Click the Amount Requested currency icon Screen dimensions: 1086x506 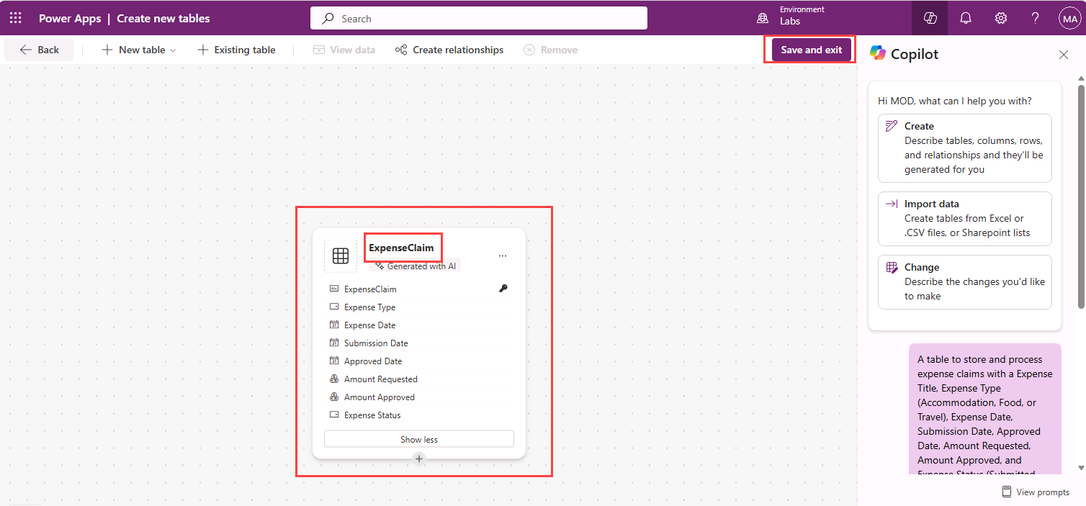(x=334, y=379)
